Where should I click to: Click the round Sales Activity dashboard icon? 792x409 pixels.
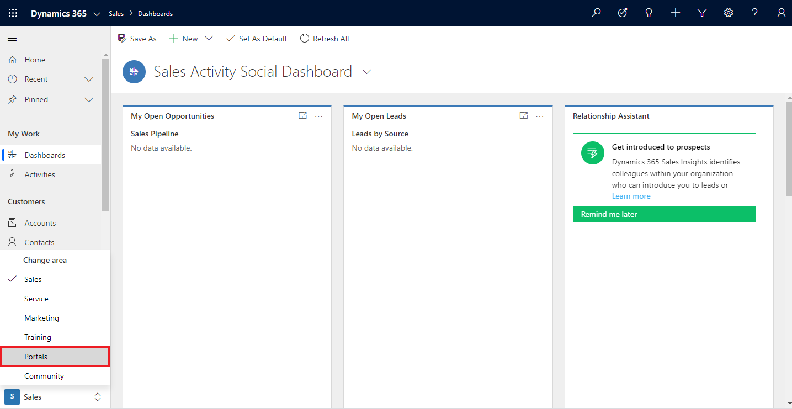coord(134,72)
